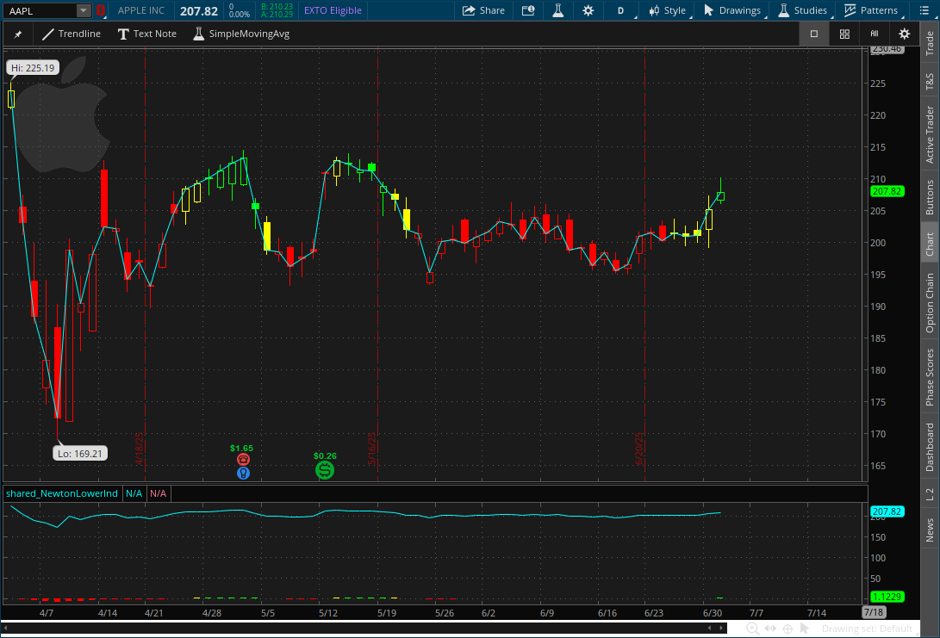Open the T&S side tab
Viewport: 940px width, 638px height.
click(x=930, y=82)
